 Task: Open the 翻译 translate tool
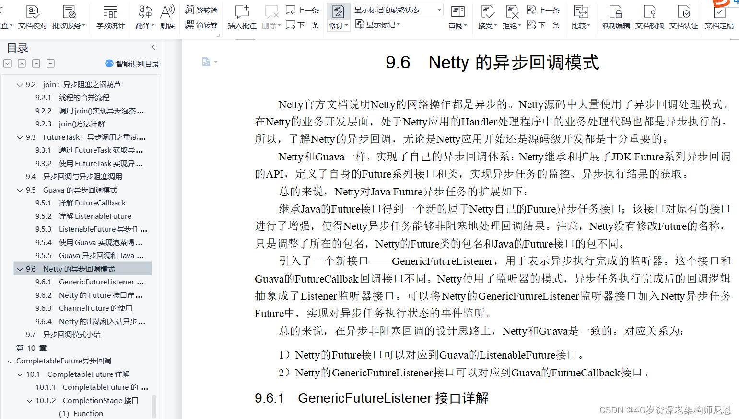(x=145, y=17)
